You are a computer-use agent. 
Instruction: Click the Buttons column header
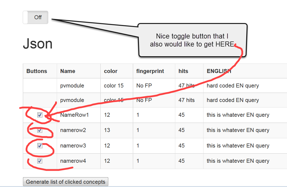pyautogui.click(x=37, y=71)
